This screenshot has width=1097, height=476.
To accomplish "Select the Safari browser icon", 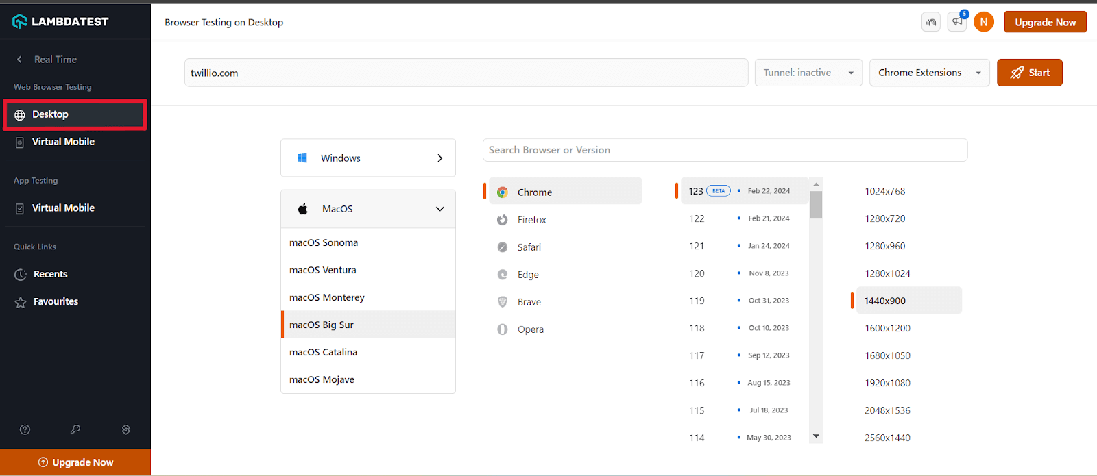I will [503, 247].
